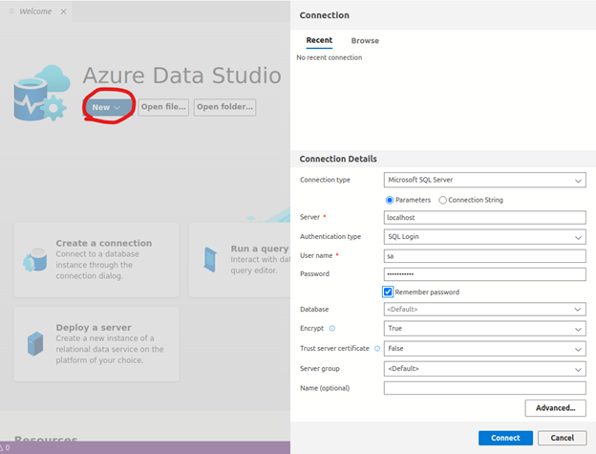Open the Welcome tab
The width and height of the screenshot is (596, 454).
[x=35, y=11]
